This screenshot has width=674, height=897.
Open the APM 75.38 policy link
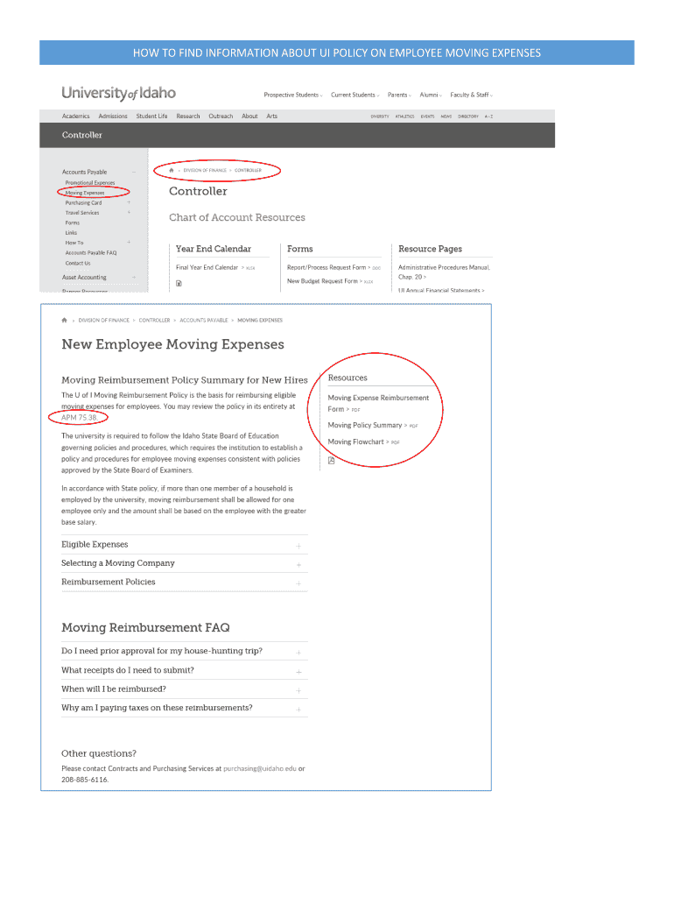tap(79, 417)
